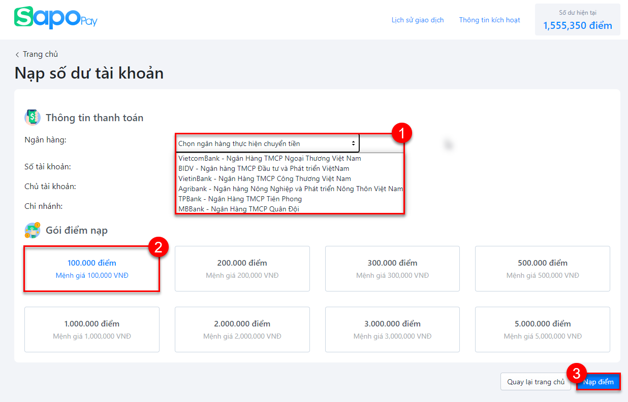Click the Sapo Pay logo
This screenshot has width=628, height=402.
coord(55,18)
